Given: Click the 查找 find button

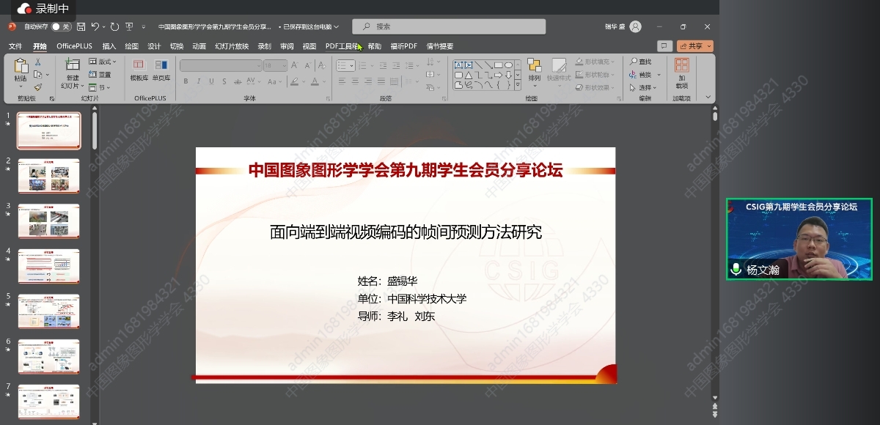Looking at the screenshot, I should (x=641, y=62).
